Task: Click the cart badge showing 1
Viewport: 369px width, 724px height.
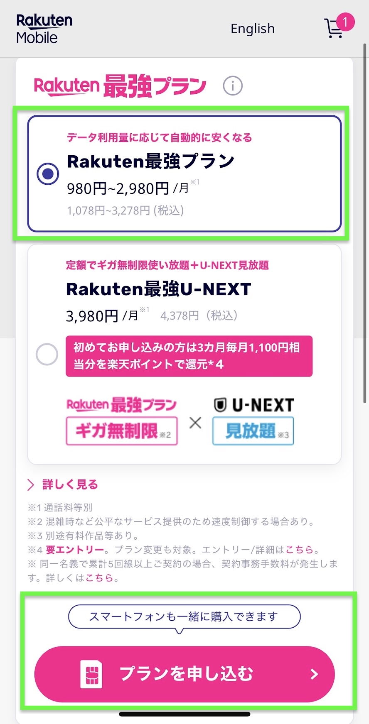Action: coord(345,22)
